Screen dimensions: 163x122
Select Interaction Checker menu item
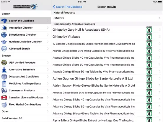pos(26,28)
